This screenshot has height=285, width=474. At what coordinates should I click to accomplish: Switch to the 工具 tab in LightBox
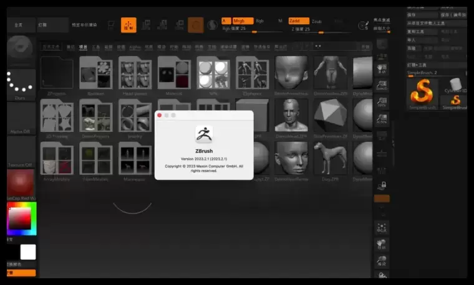[x=96, y=47]
